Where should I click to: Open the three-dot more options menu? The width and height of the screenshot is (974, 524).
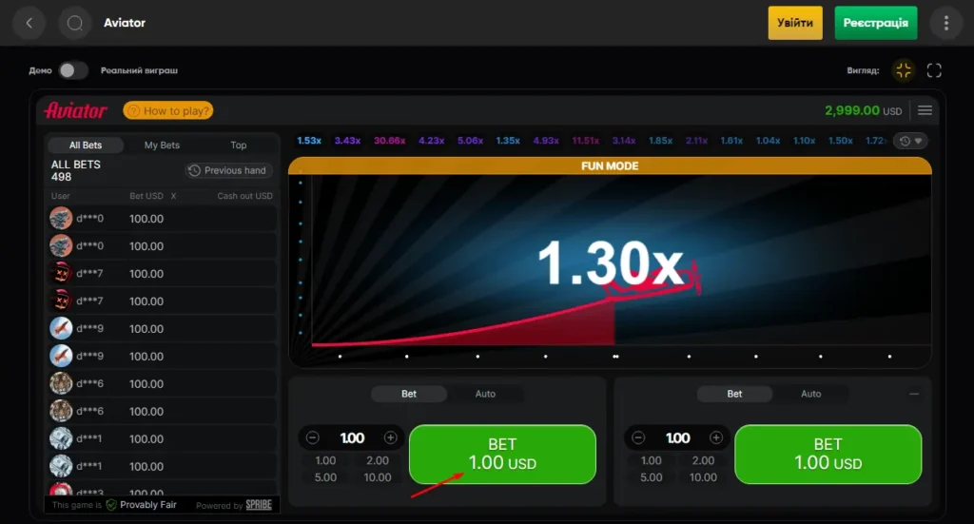pos(946,23)
